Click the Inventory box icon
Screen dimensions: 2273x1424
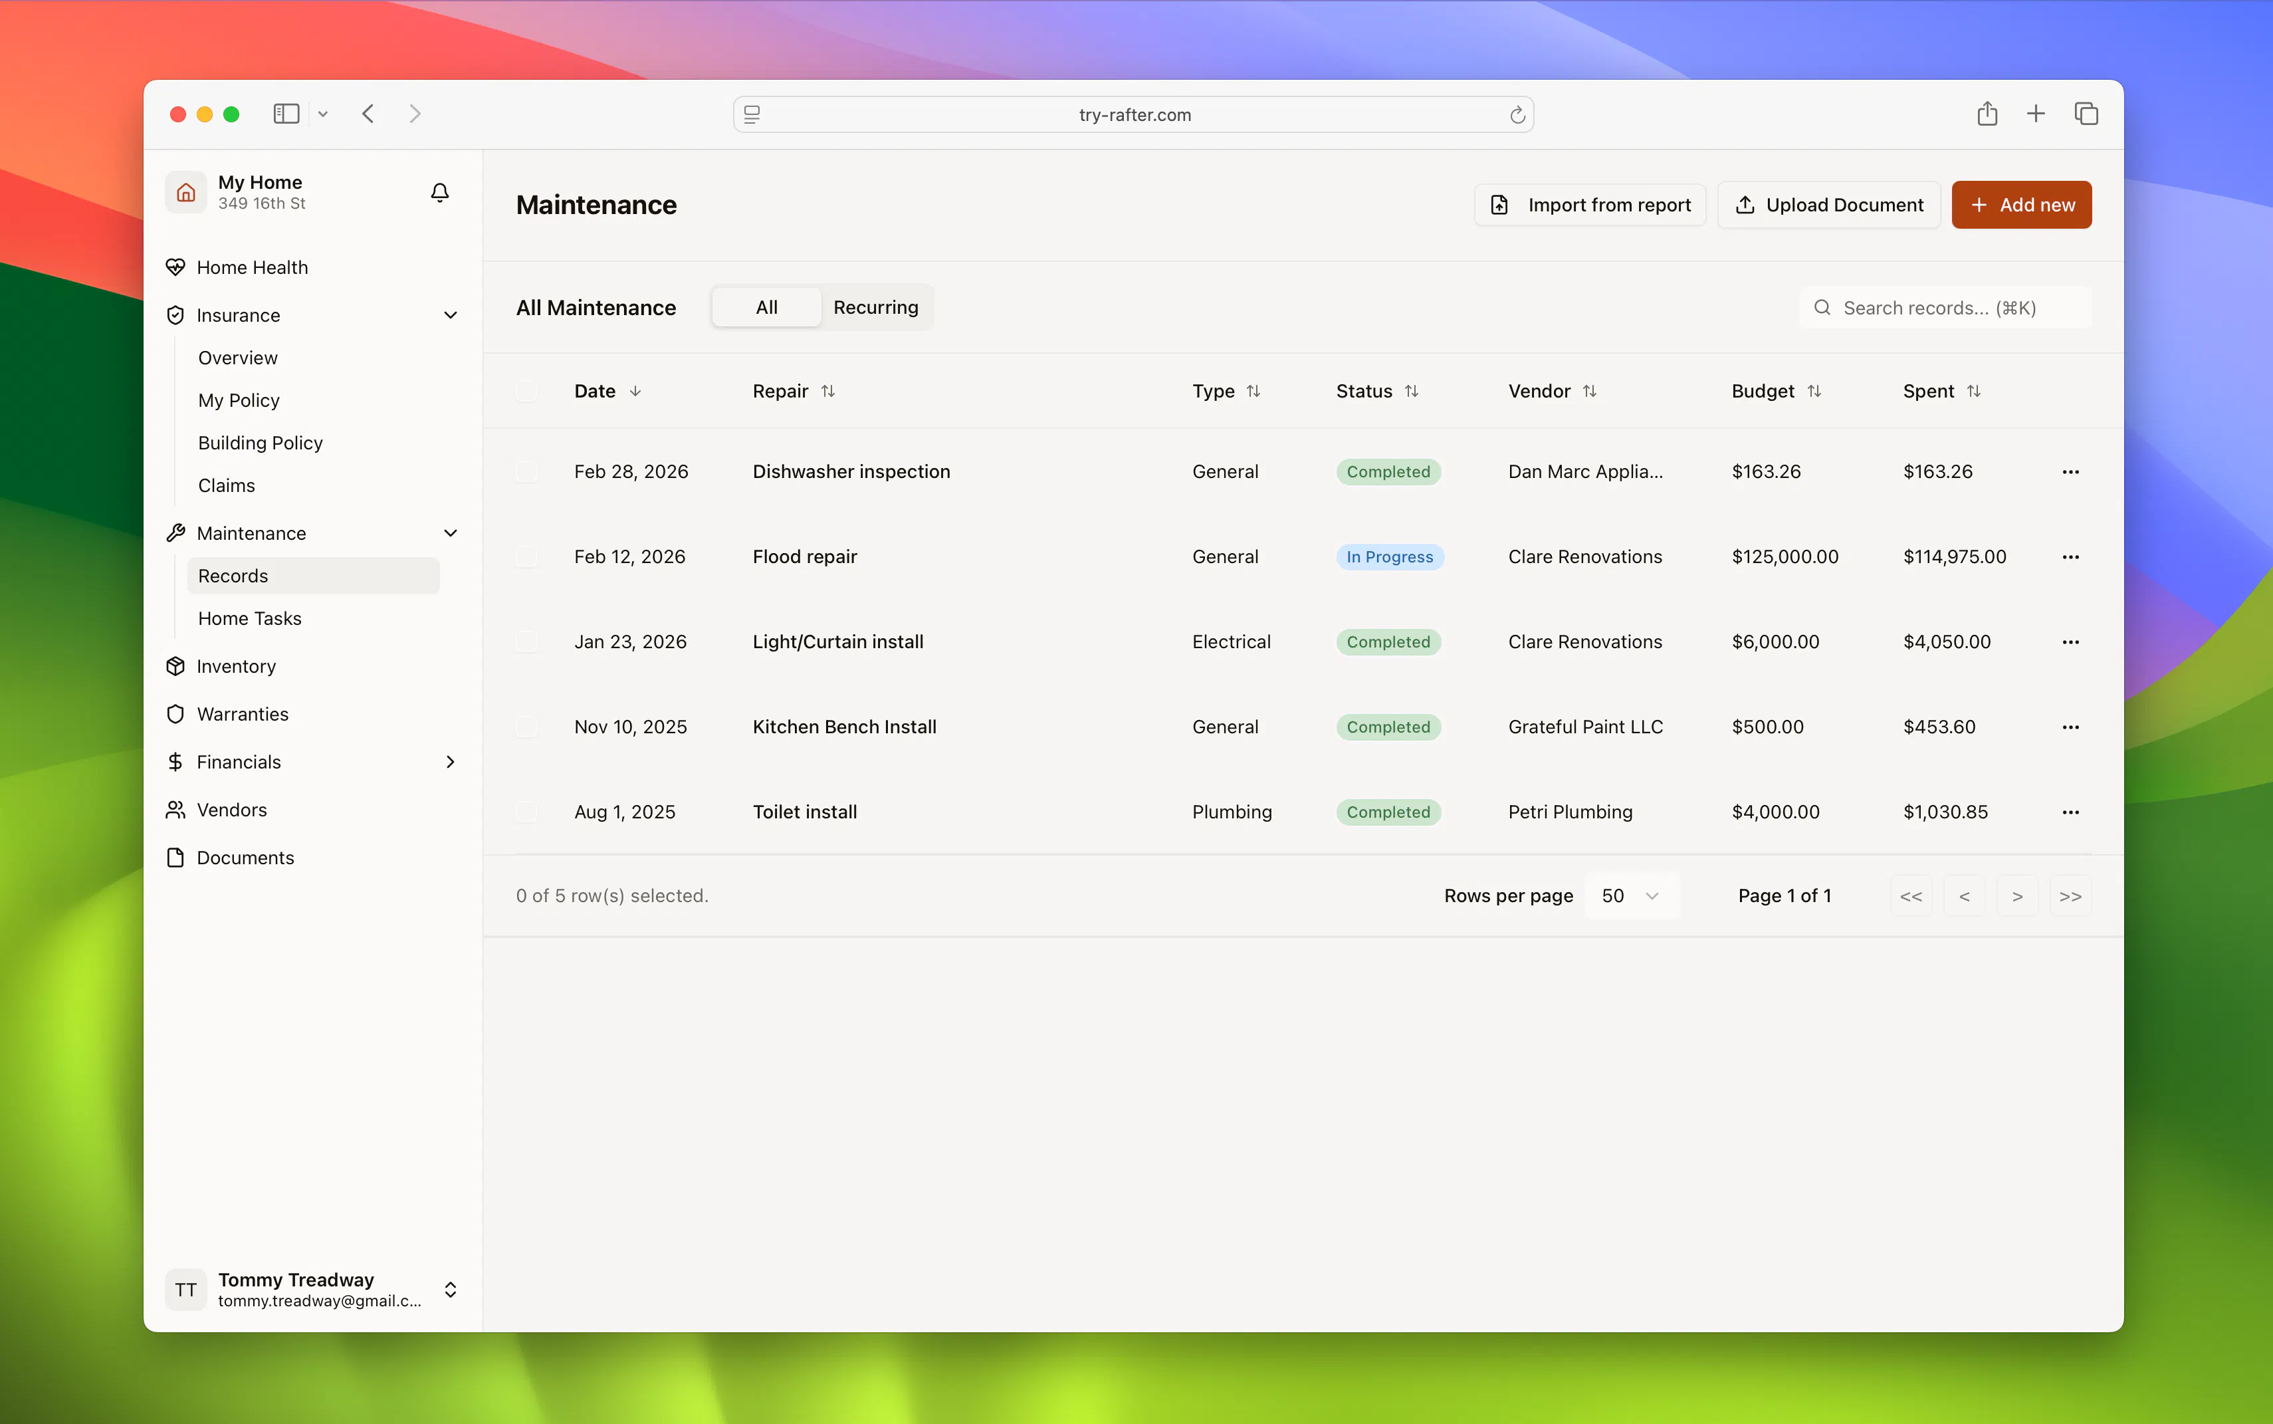(175, 667)
